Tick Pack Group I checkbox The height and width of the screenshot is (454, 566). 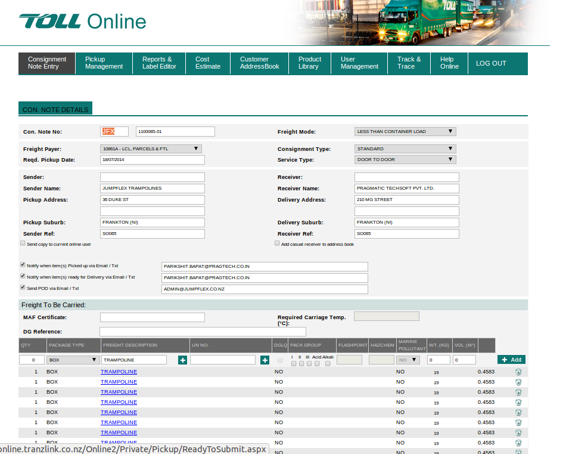coord(294,363)
